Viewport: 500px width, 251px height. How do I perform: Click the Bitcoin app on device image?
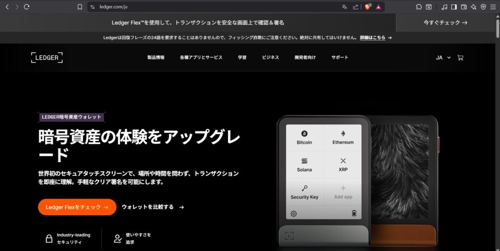point(305,137)
